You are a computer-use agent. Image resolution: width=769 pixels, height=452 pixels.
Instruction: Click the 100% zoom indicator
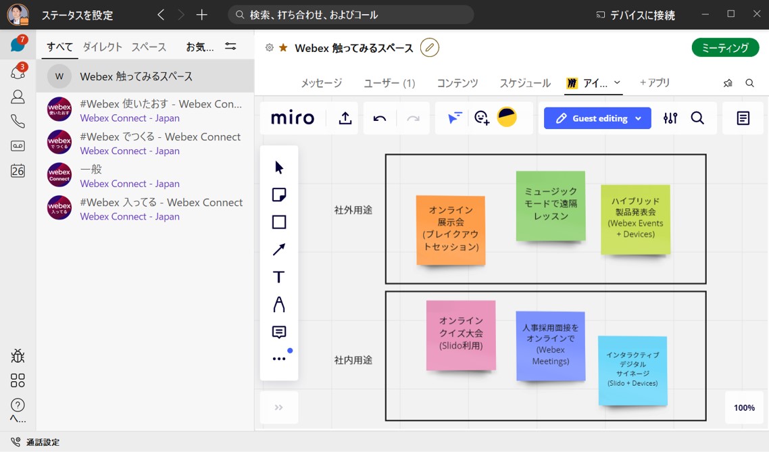[x=743, y=408]
